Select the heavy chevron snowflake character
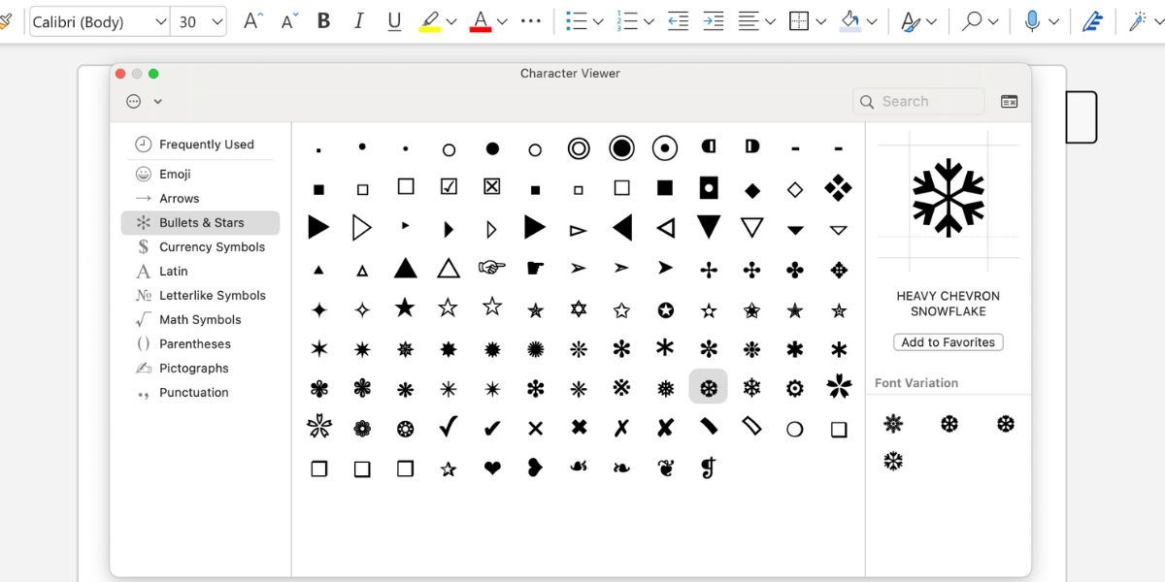1165x582 pixels. click(708, 386)
